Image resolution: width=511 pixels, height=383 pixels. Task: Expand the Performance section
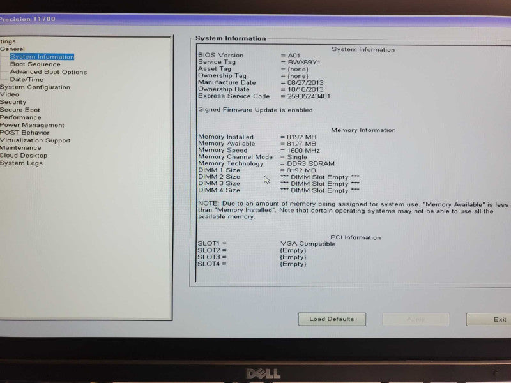point(20,117)
